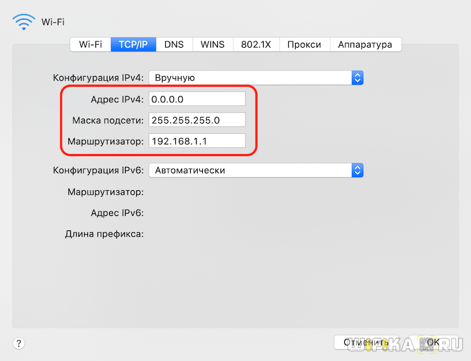Open the DNS tab
The image size is (471, 361).
tap(174, 45)
